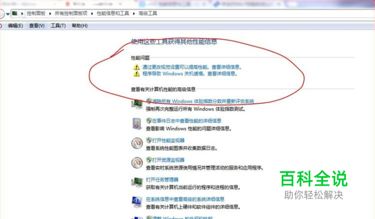
Task: Open 打开性能监视器 link
Action: pyautogui.click(x=168, y=140)
